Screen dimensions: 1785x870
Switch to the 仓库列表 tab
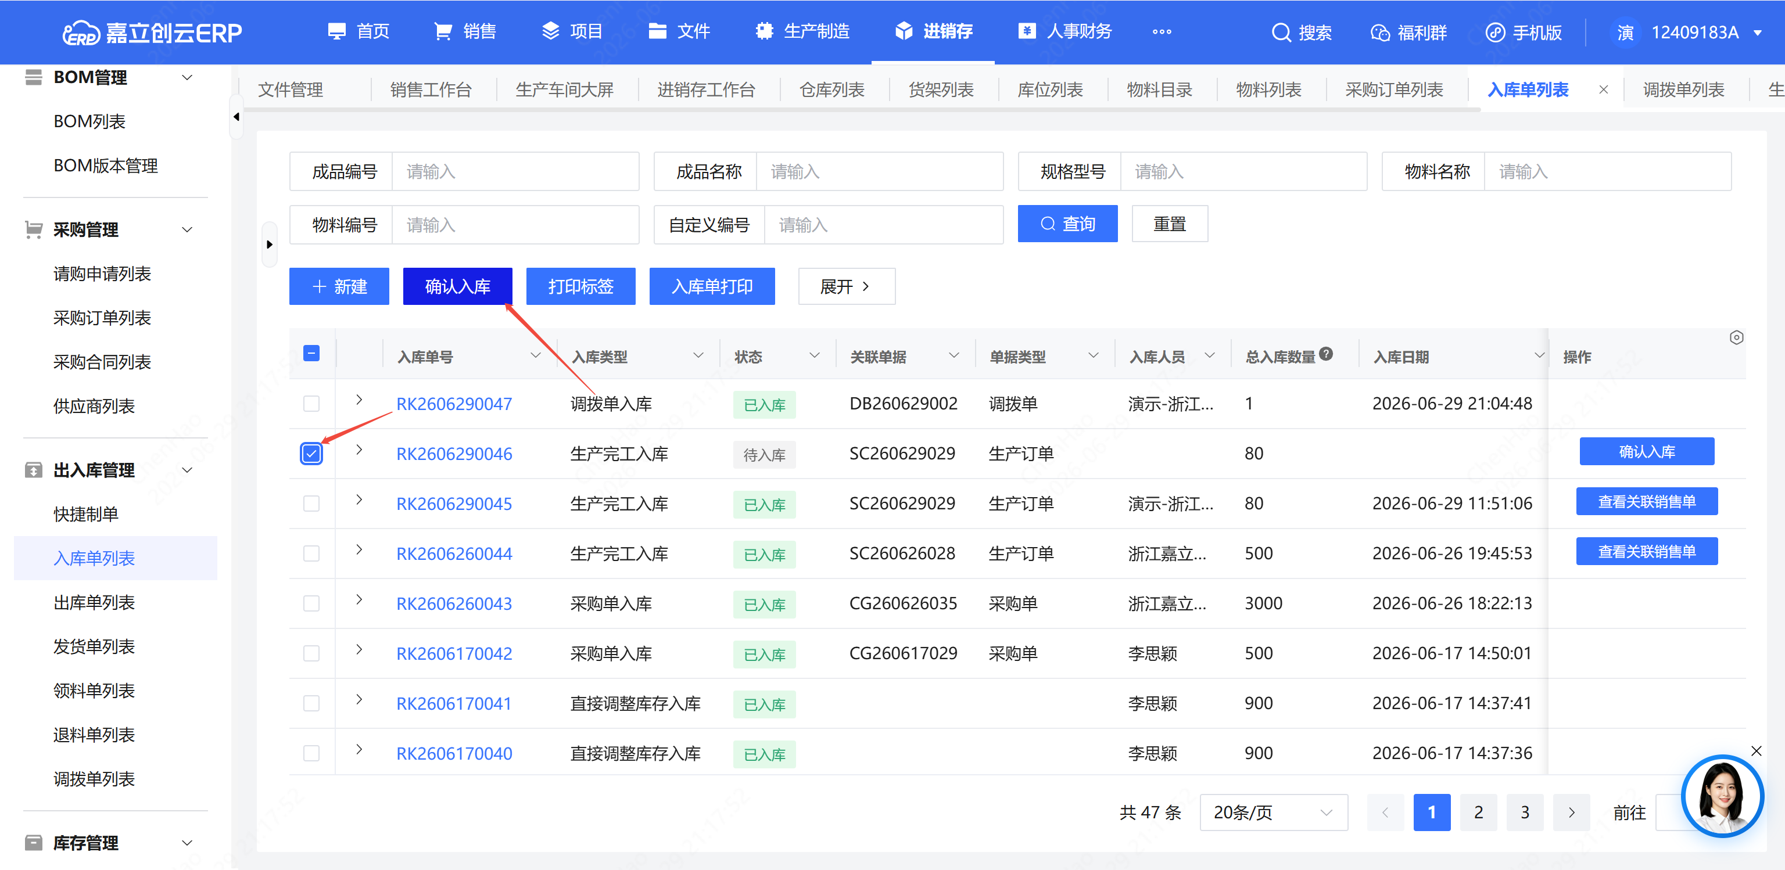pos(831,90)
